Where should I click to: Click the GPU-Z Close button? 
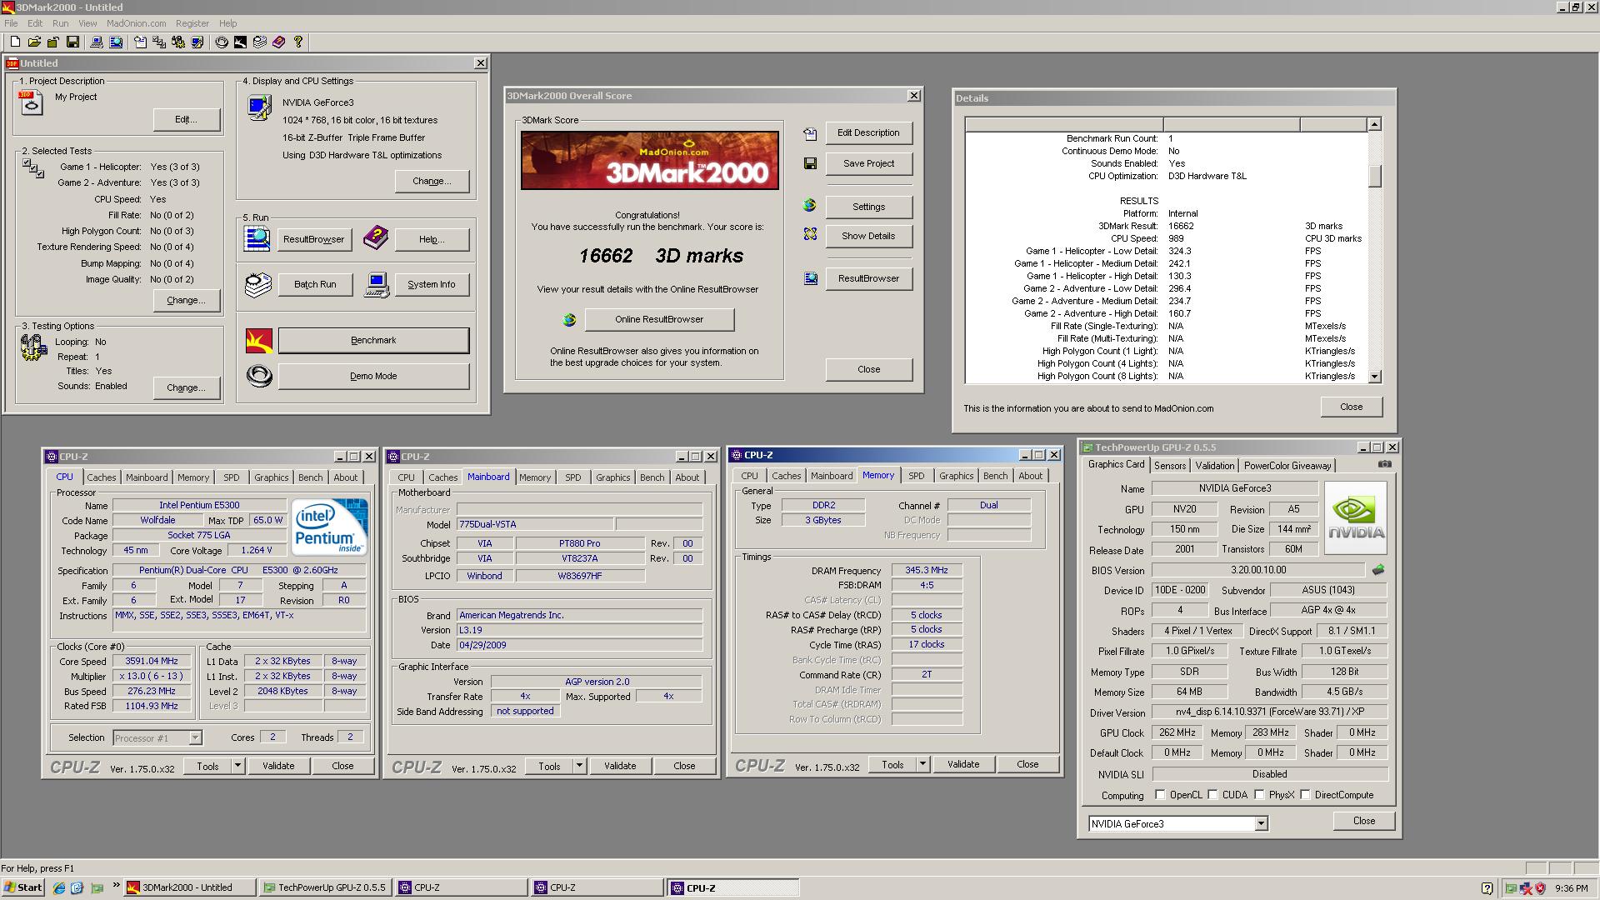[1363, 821]
